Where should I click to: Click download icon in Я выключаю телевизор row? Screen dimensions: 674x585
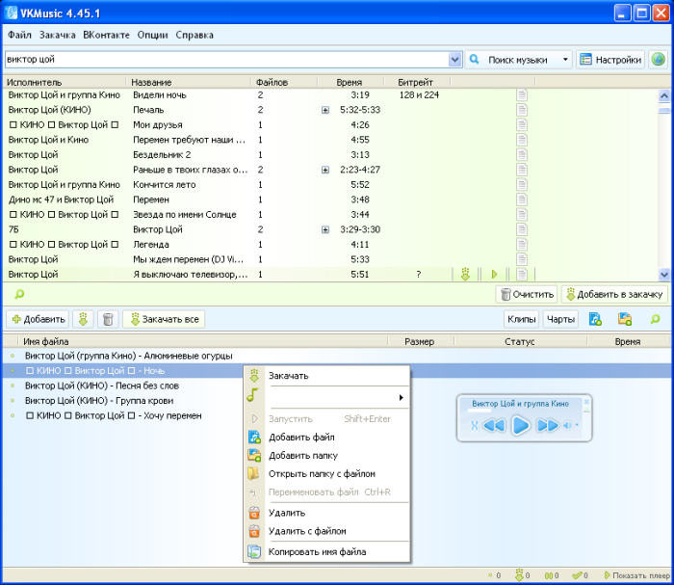(x=465, y=274)
